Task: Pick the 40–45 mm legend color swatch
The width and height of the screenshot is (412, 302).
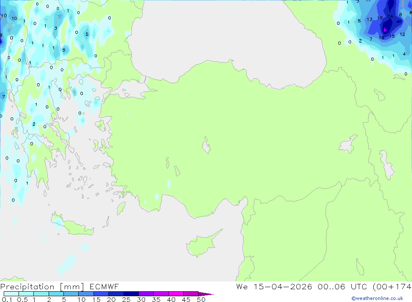Action: [176, 294]
